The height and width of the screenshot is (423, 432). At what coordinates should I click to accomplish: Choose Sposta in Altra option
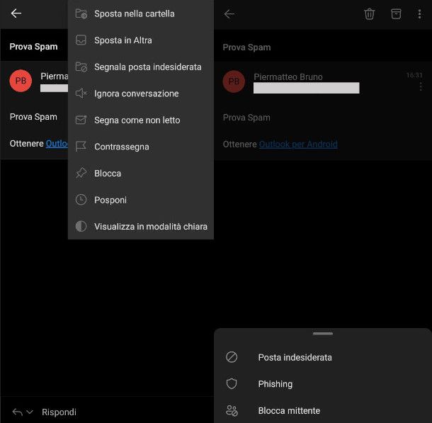point(123,40)
